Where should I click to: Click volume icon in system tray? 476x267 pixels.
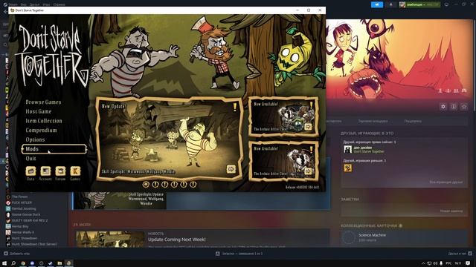tap(435, 263)
